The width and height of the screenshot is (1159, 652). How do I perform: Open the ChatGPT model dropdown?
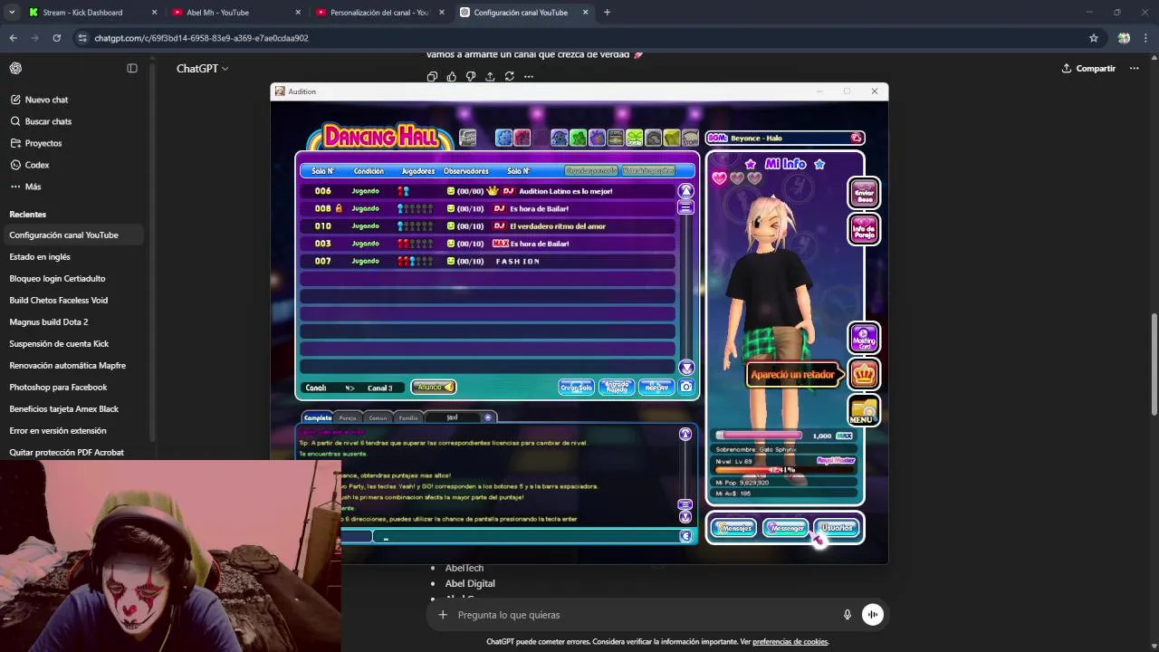pos(202,68)
